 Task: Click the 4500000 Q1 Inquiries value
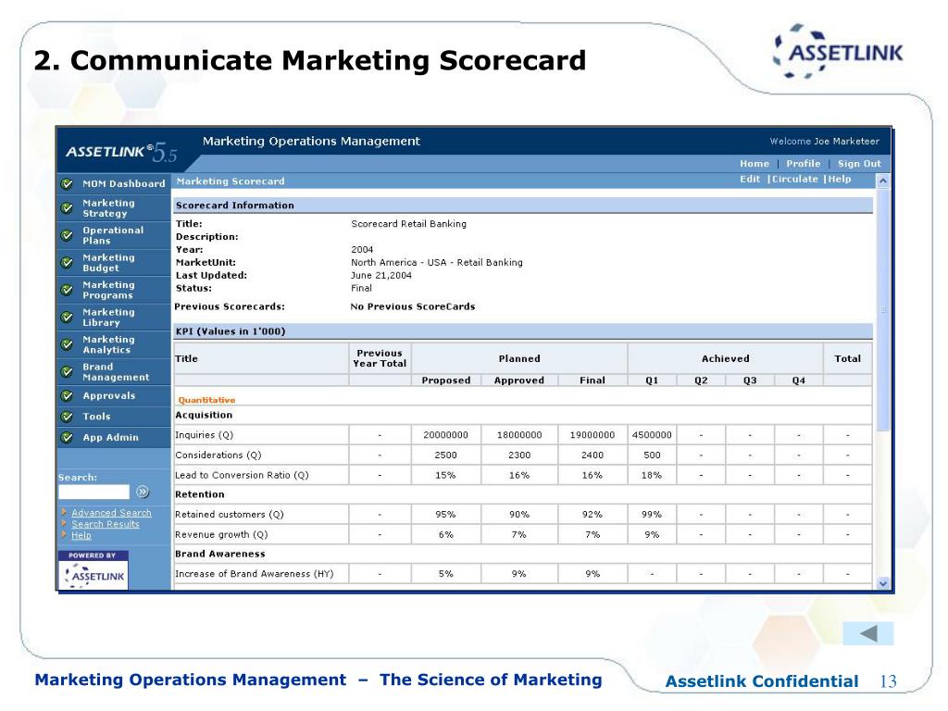652,435
